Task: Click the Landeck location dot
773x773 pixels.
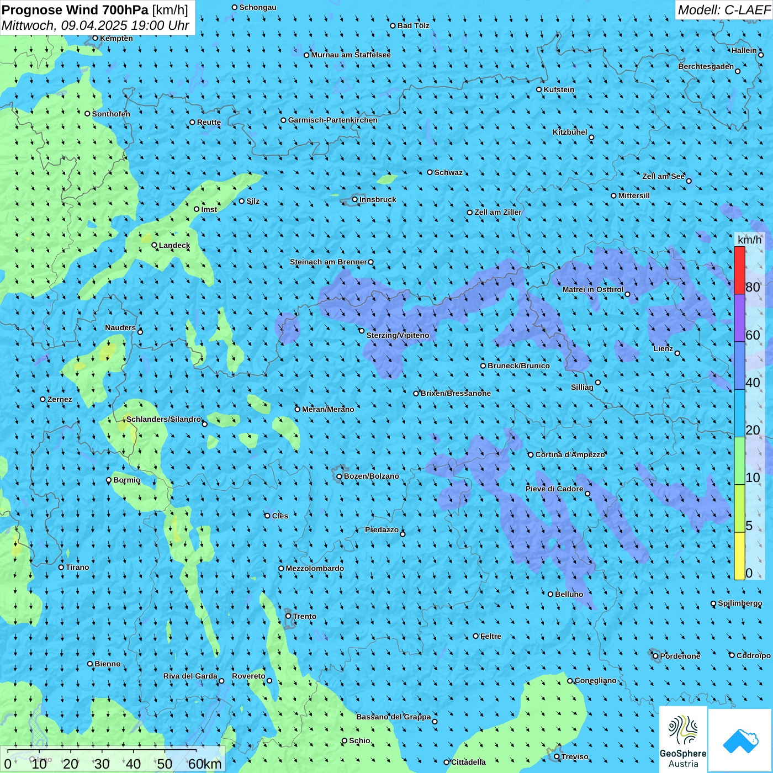Action: tap(155, 245)
